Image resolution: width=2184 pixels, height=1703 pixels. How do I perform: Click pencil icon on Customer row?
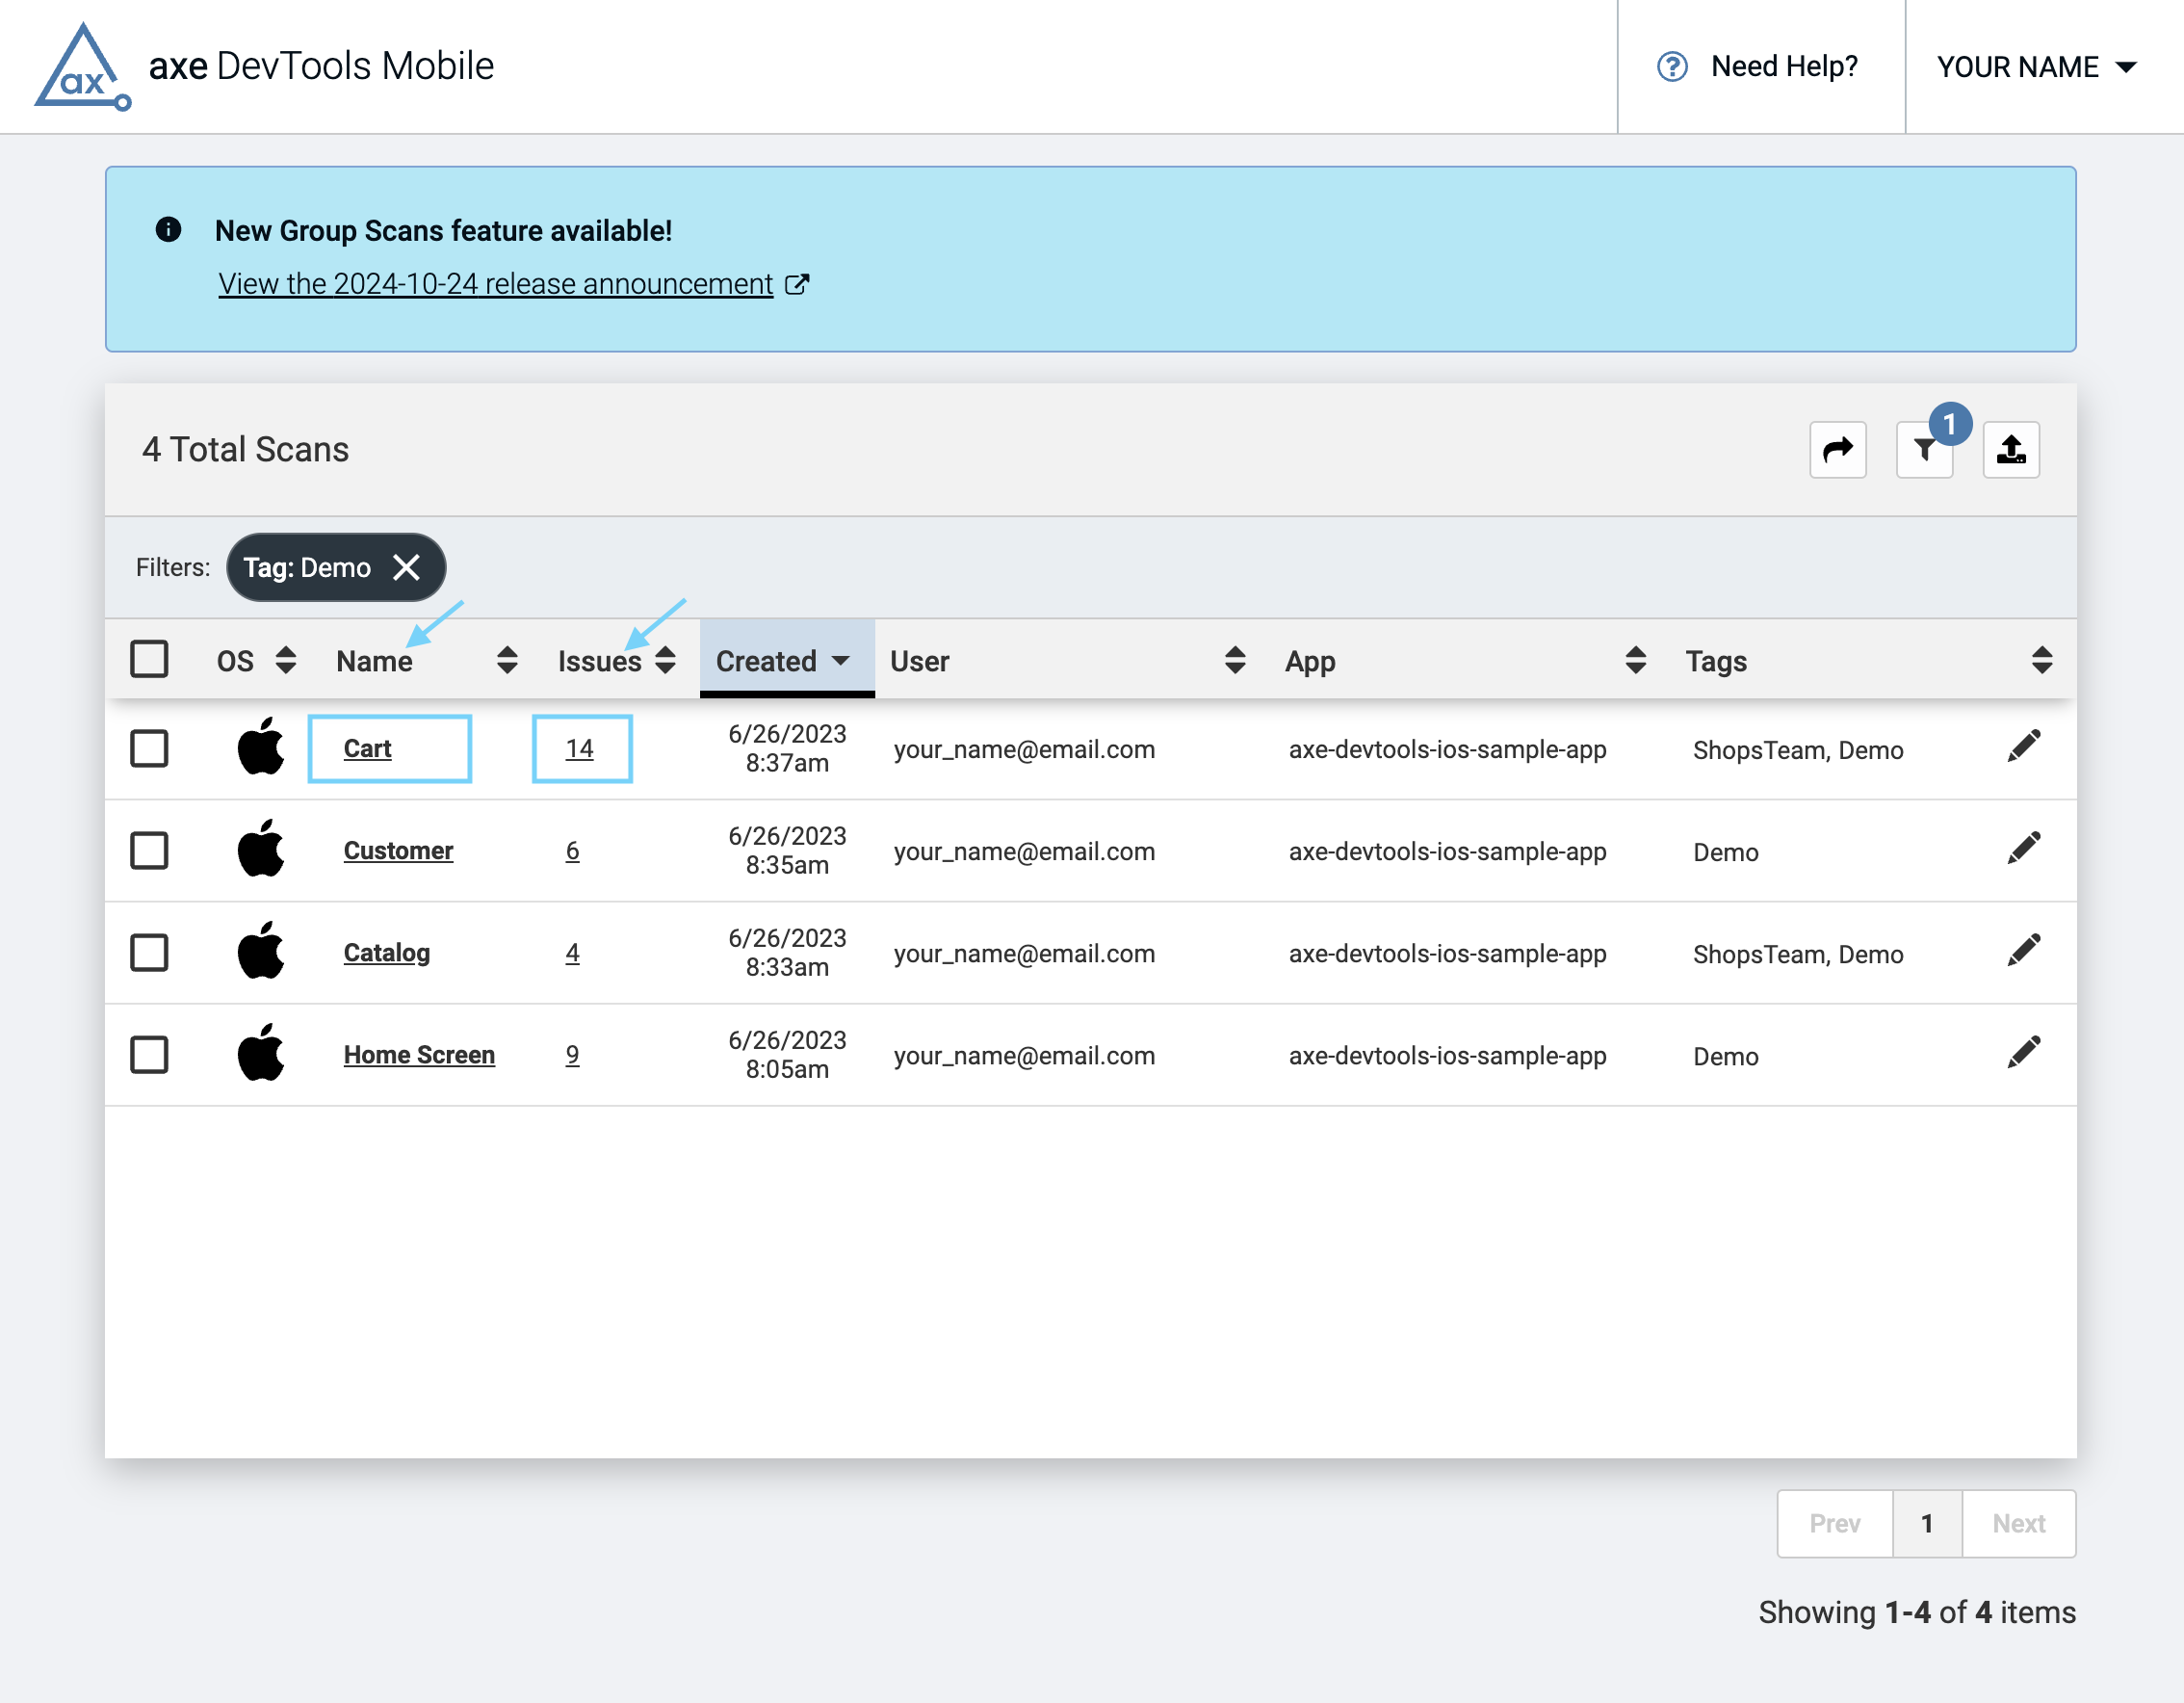coord(2022,849)
